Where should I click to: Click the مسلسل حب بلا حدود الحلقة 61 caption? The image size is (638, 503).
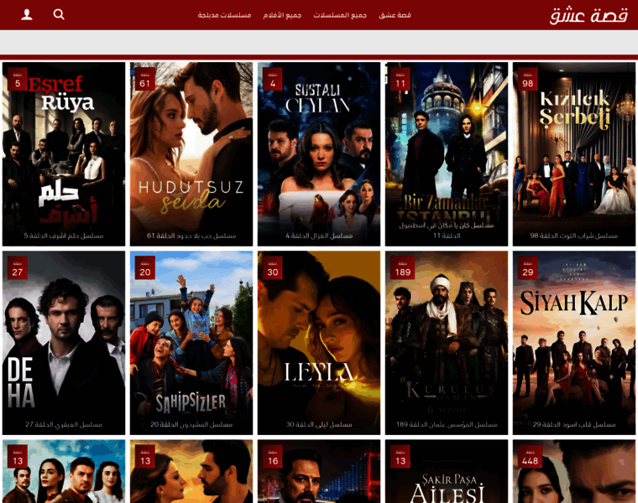tap(191, 236)
